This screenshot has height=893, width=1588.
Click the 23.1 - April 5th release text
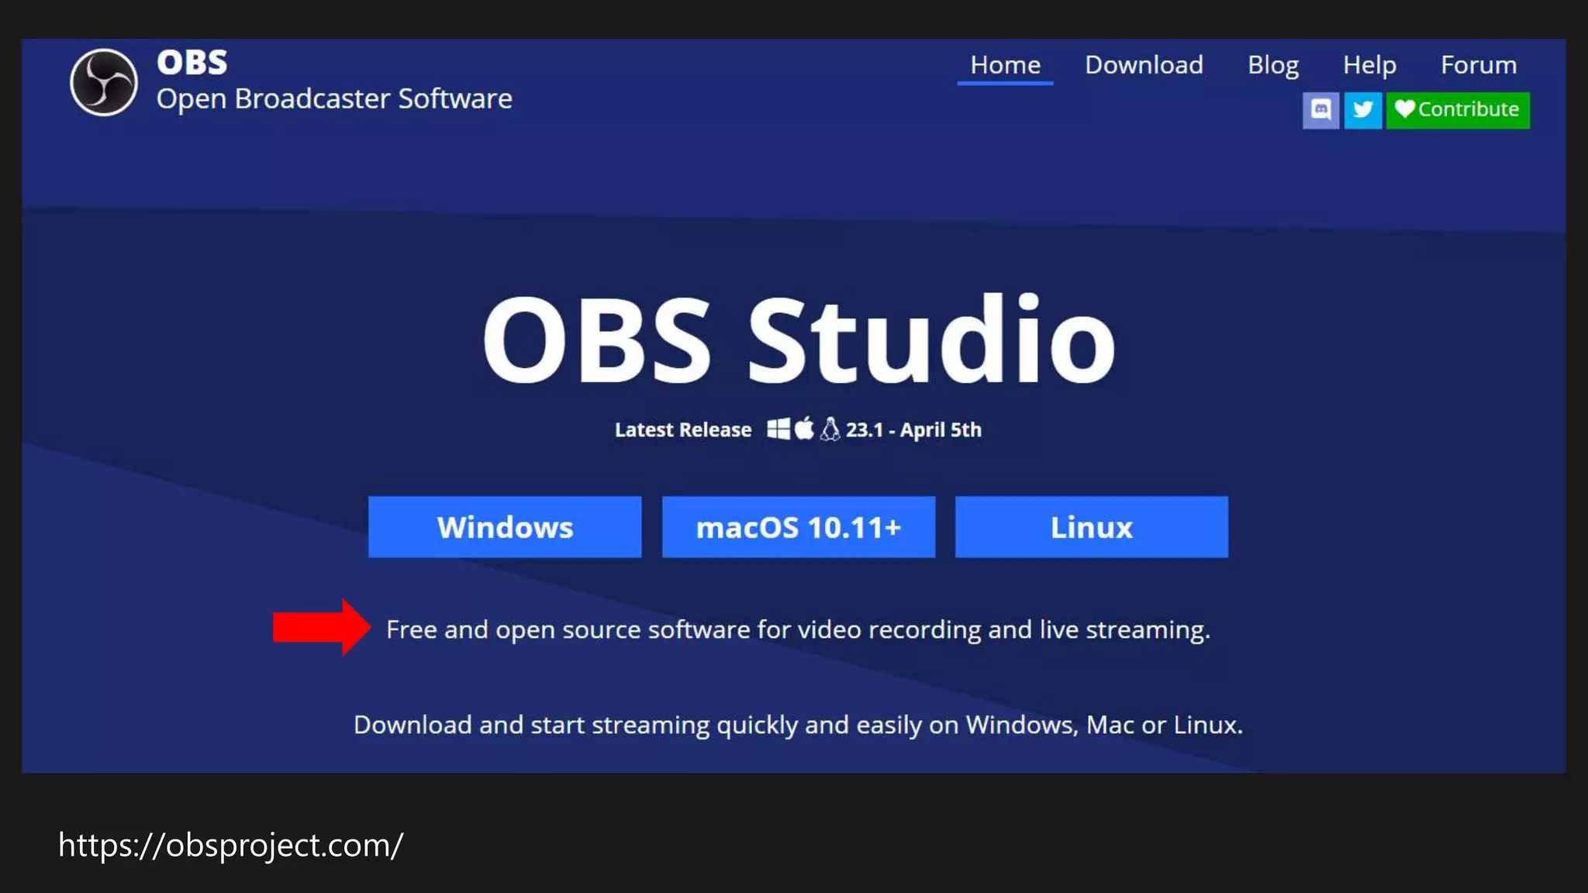point(913,430)
